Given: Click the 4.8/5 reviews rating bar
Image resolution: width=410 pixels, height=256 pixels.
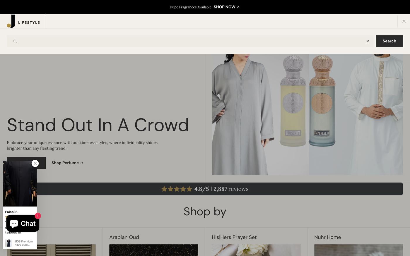Looking at the screenshot, I should point(205,189).
